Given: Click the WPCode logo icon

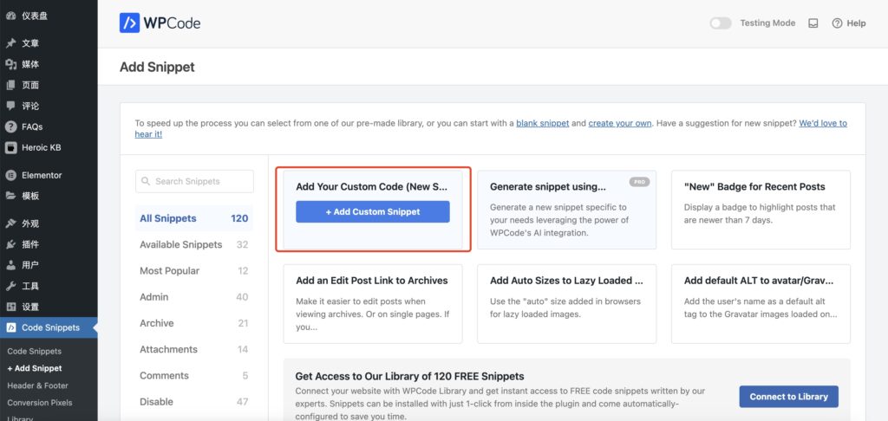Looking at the screenshot, I should point(130,23).
